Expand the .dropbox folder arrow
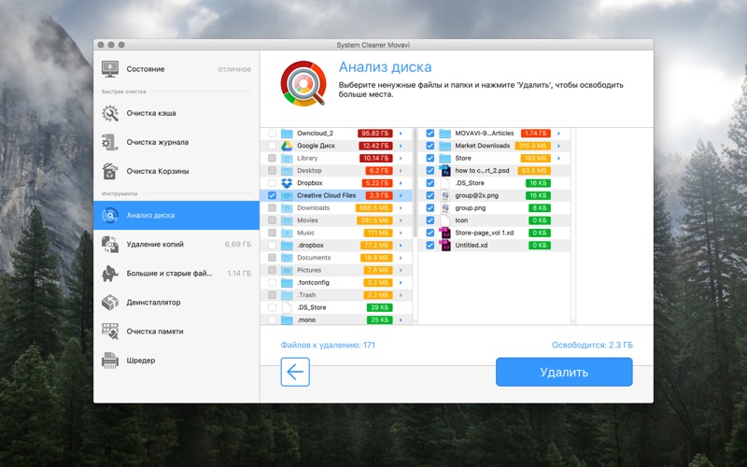The width and height of the screenshot is (747, 467). pos(402,246)
